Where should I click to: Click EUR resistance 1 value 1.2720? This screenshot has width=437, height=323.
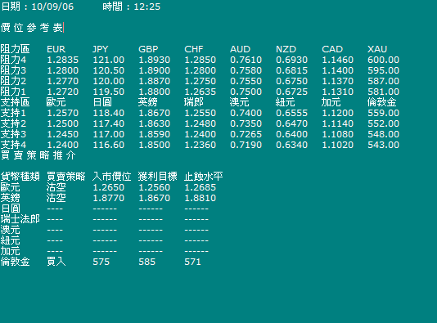pyautogui.click(x=63, y=92)
